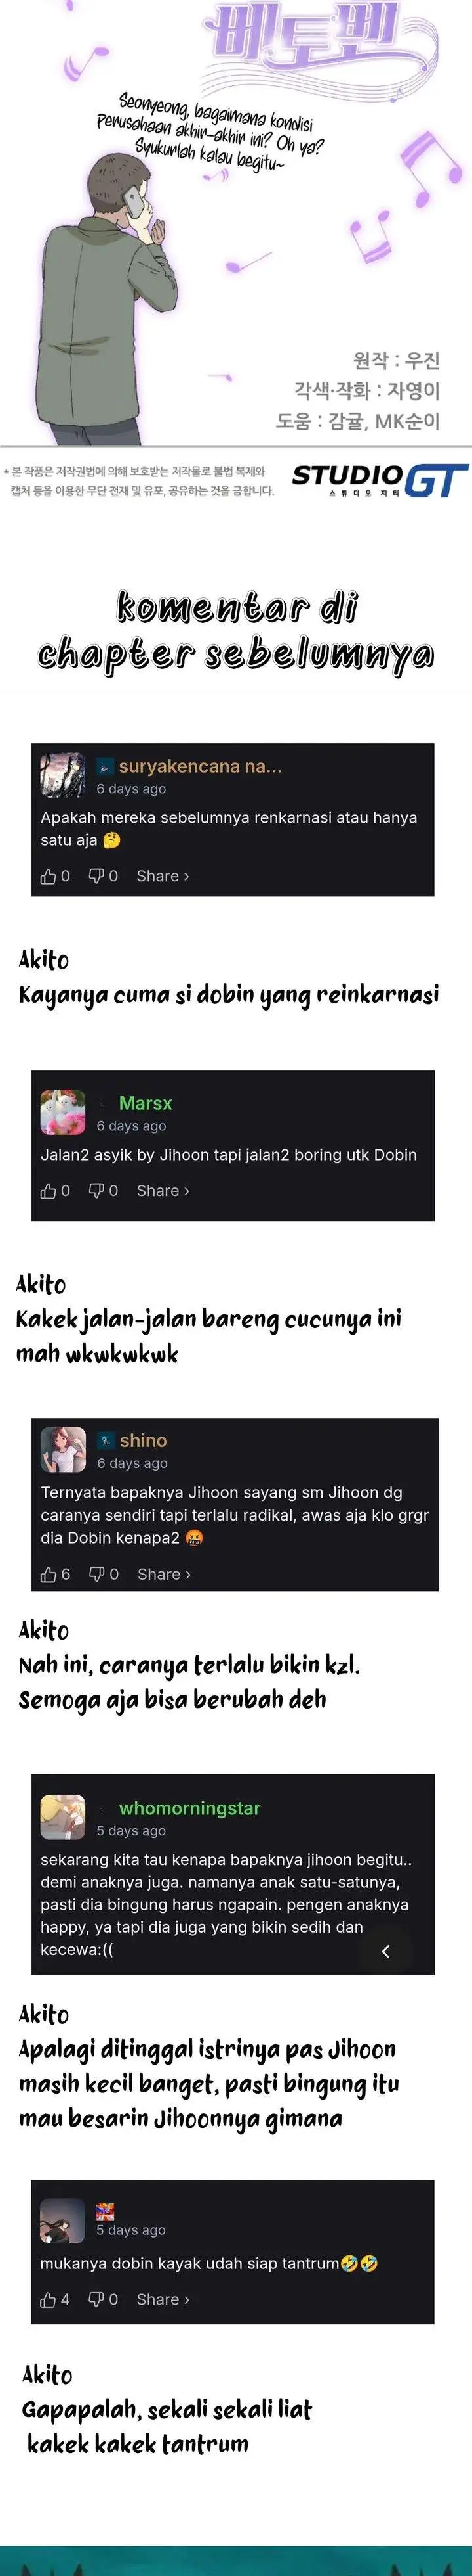Downvote shino's comment
Viewport: 472px width, 2576px height.
tap(97, 1574)
